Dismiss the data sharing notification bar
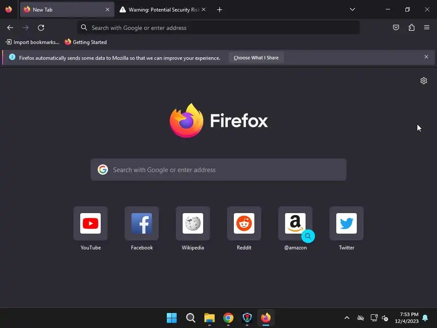 click(426, 57)
